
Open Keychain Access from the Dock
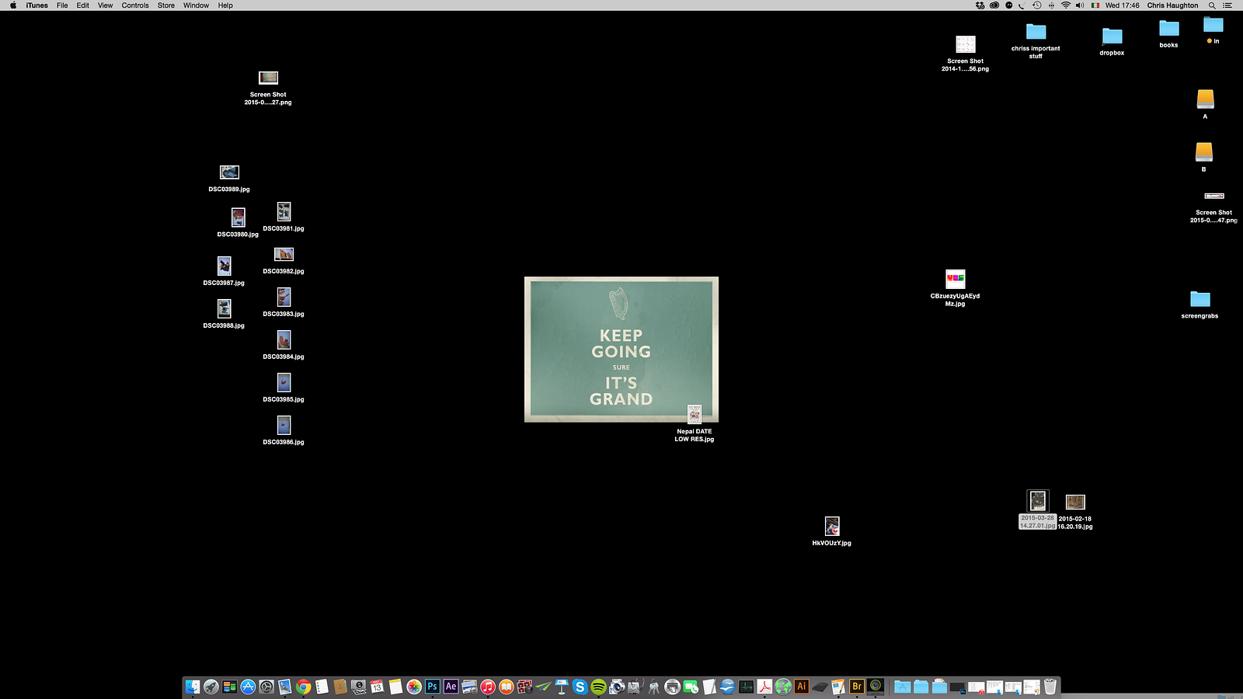(x=654, y=687)
